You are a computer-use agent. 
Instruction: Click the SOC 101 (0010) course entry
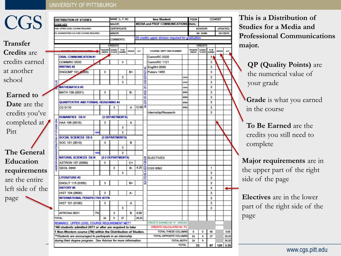point(71,143)
